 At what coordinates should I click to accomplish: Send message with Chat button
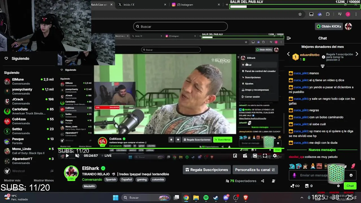point(350,186)
